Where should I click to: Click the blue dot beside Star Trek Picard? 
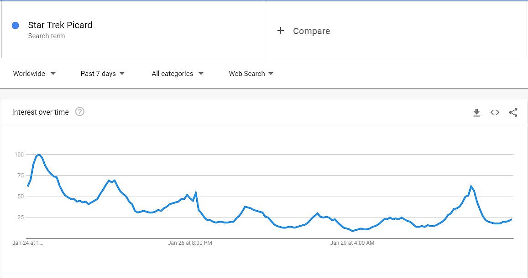pyautogui.click(x=16, y=25)
